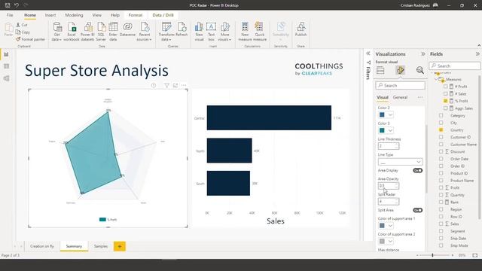Switch to the Insert ribbon tab
This screenshot has height=271, width=482.
click(x=50, y=15)
